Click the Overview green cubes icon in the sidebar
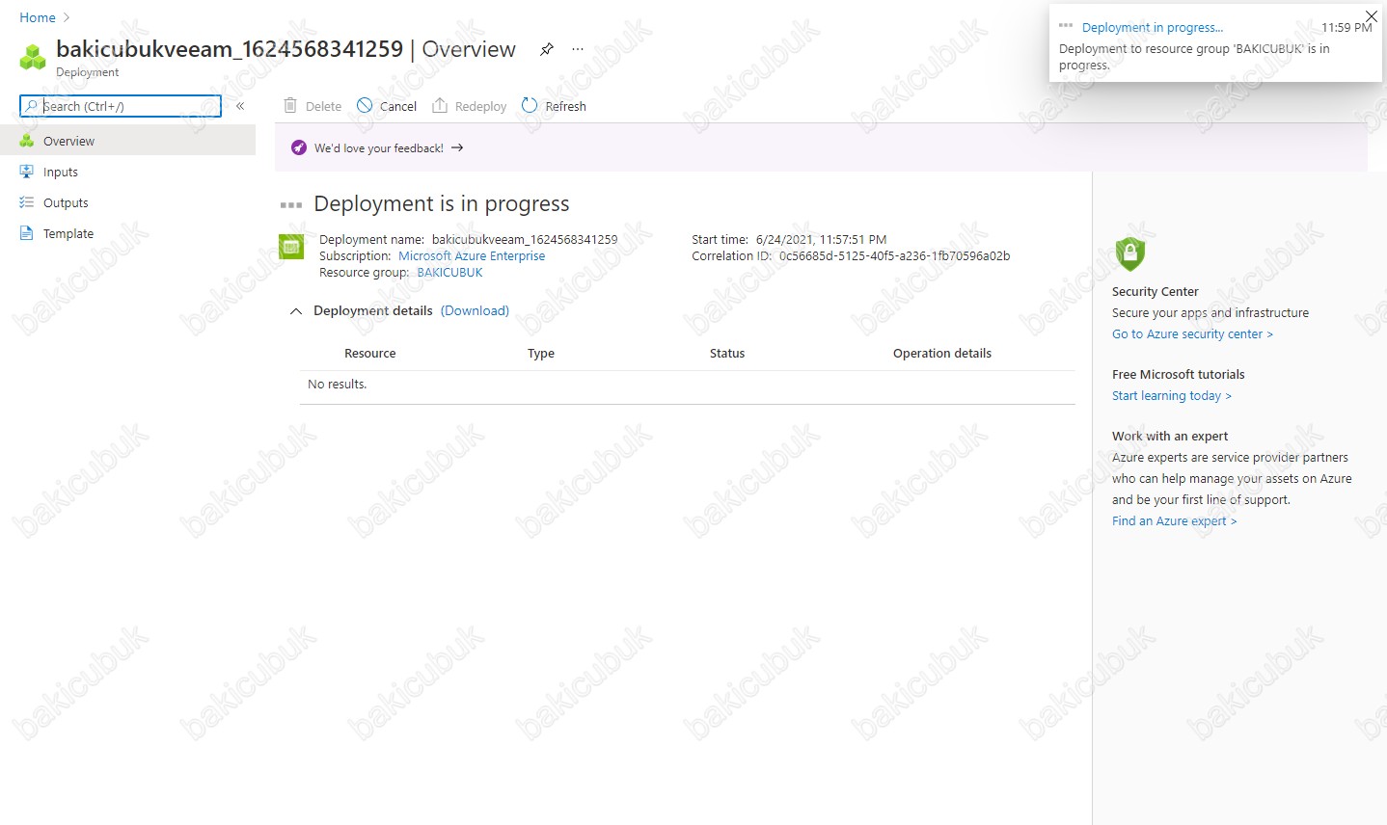The height and width of the screenshot is (825, 1387). click(27, 141)
